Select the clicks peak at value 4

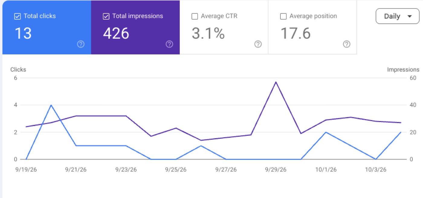pos(51,105)
